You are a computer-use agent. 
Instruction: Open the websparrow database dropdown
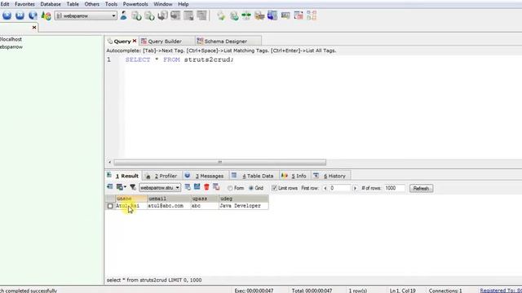[86, 15]
